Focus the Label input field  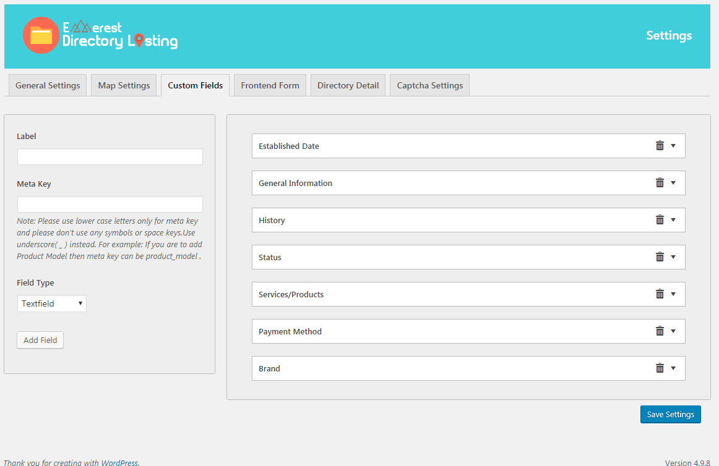pos(110,157)
